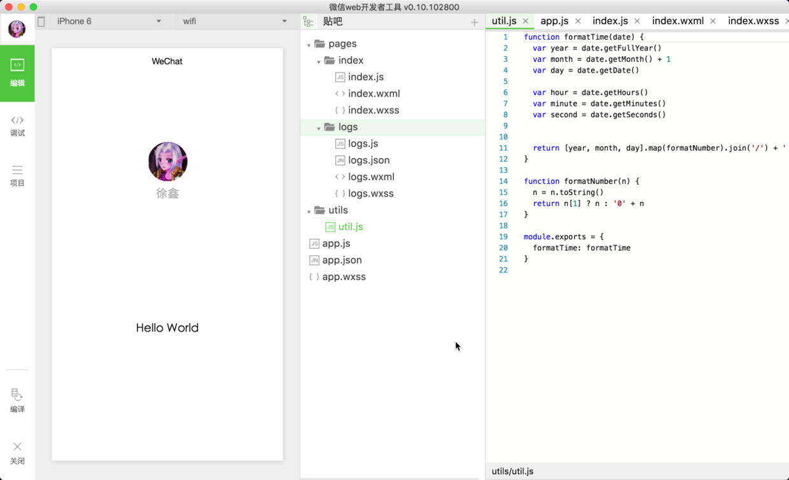Open the 项目 (project) sidebar icon

(x=17, y=175)
